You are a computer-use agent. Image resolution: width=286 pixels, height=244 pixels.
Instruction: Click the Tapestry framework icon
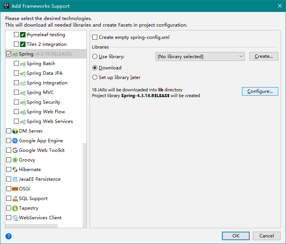[x=15, y=208]
